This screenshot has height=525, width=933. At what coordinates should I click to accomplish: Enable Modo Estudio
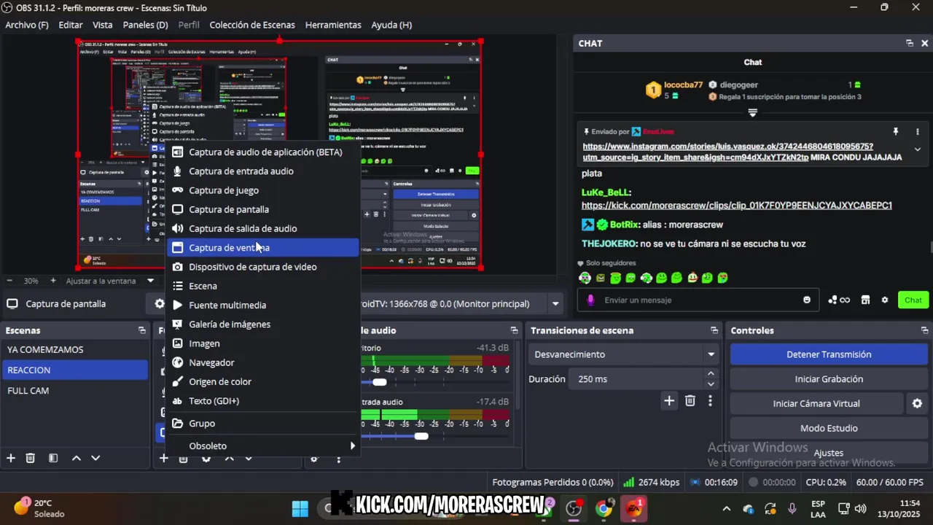[x=829, y=428]
